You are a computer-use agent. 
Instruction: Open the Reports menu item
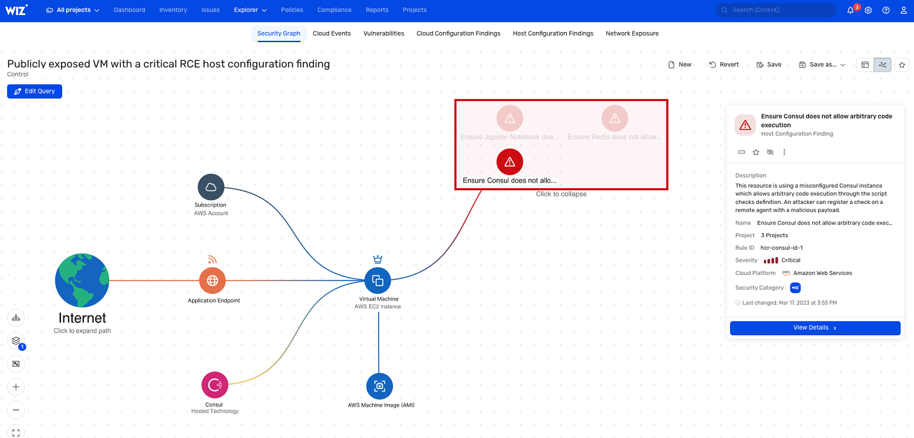377,10
